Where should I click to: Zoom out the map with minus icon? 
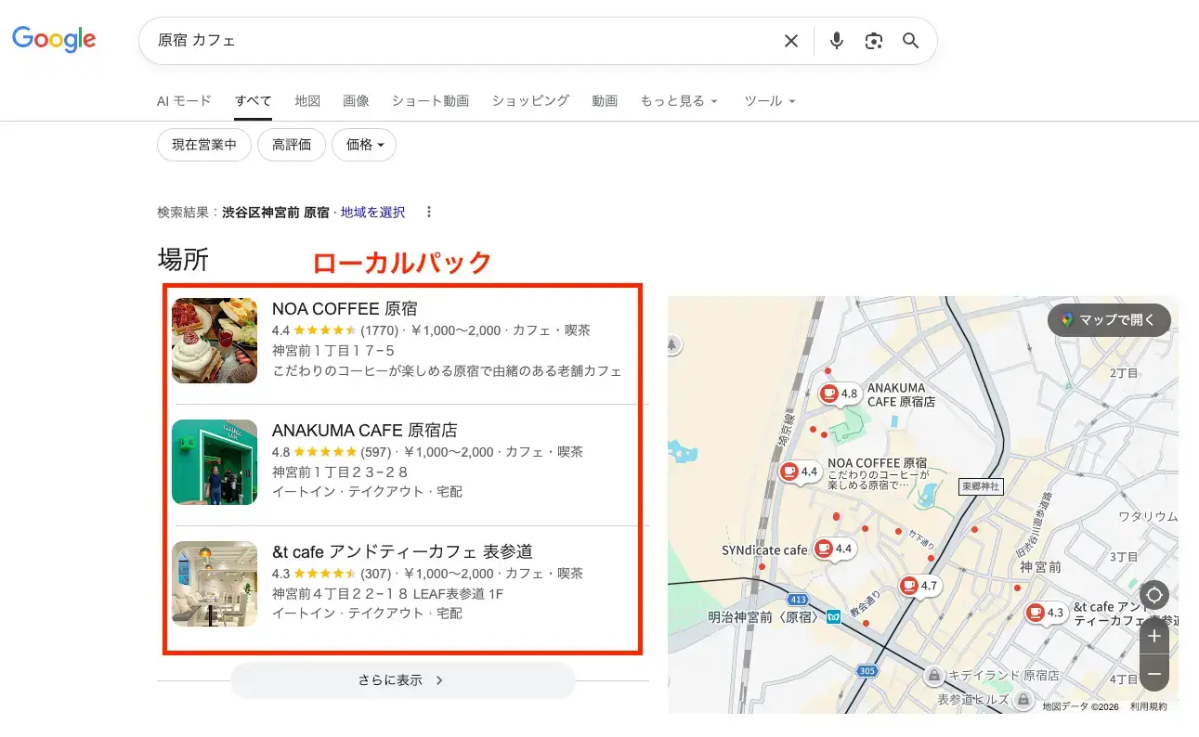(1153, 673)
